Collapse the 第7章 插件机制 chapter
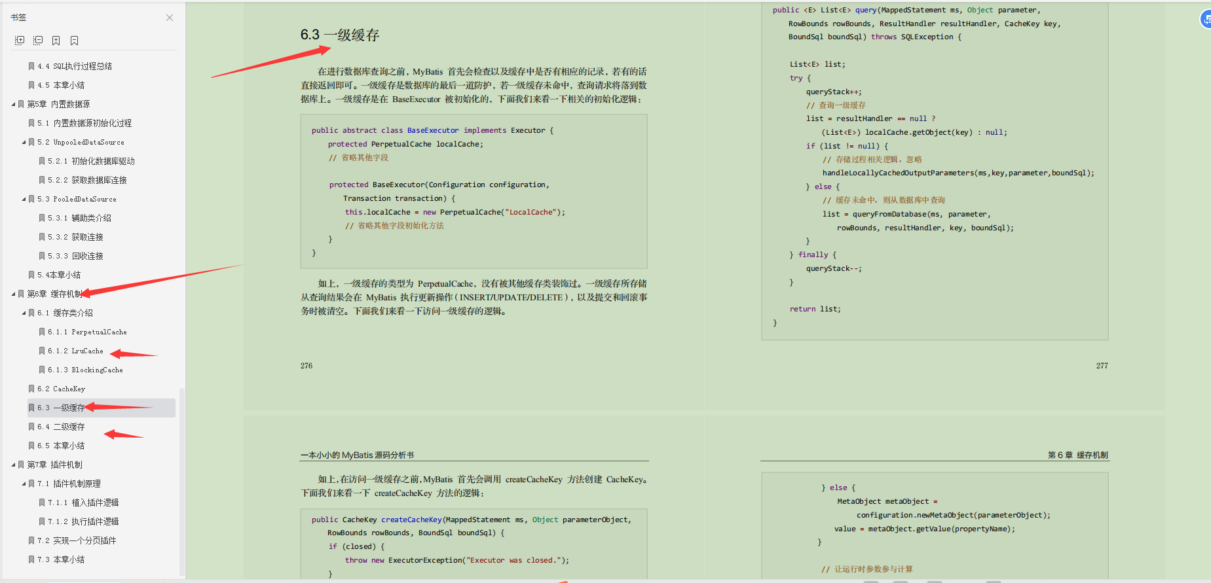 tap(13, 465)
